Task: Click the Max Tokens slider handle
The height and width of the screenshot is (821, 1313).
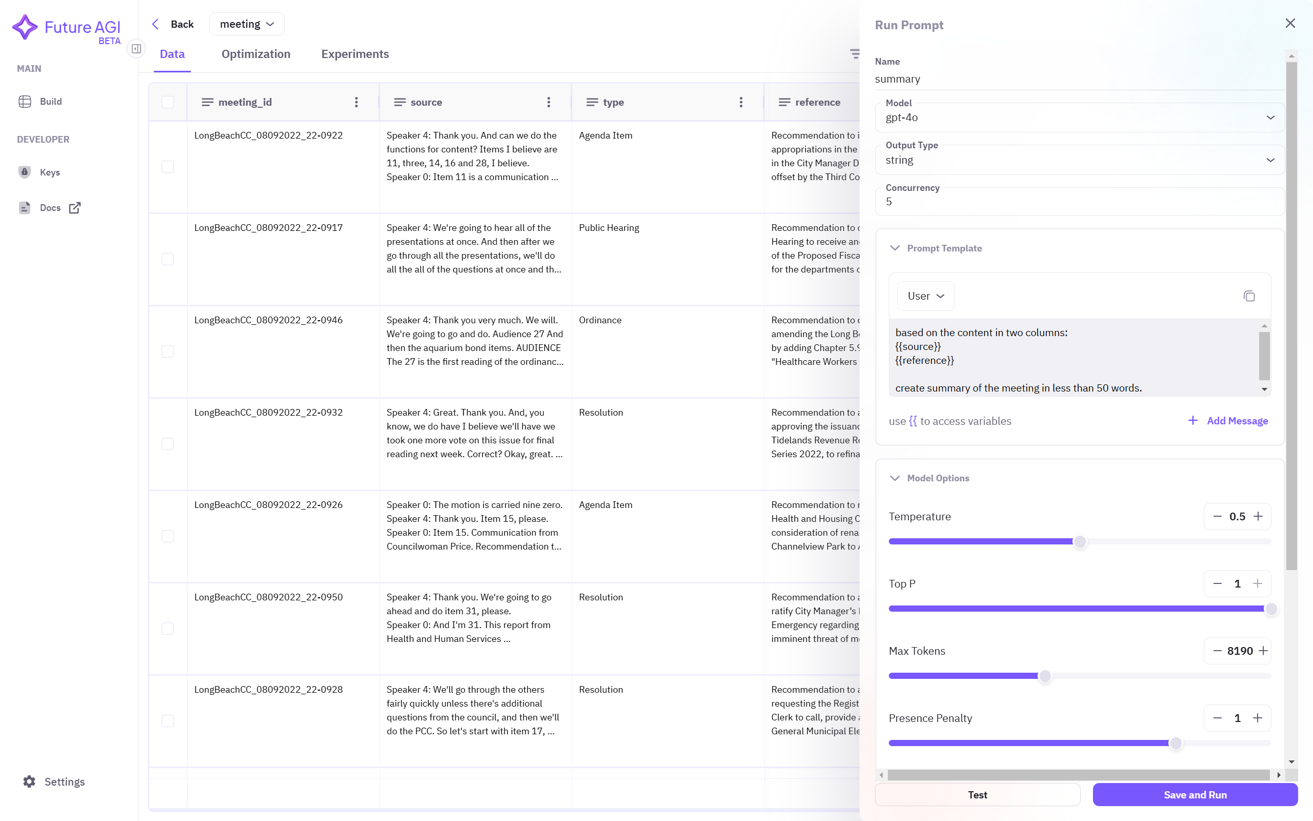Action: [x=1045, y=676]
